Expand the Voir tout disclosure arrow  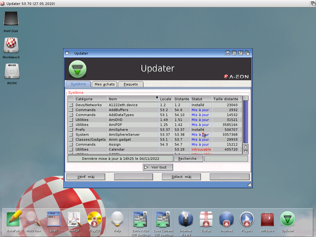click(146, 167)
